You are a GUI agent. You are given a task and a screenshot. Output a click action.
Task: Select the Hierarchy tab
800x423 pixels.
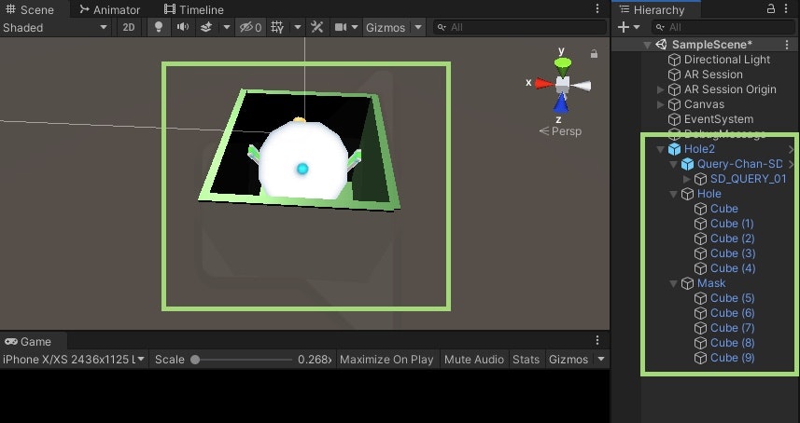(652, 9)
